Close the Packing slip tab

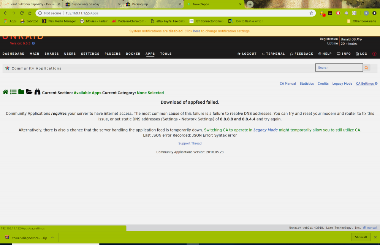(x=180, y=4)
